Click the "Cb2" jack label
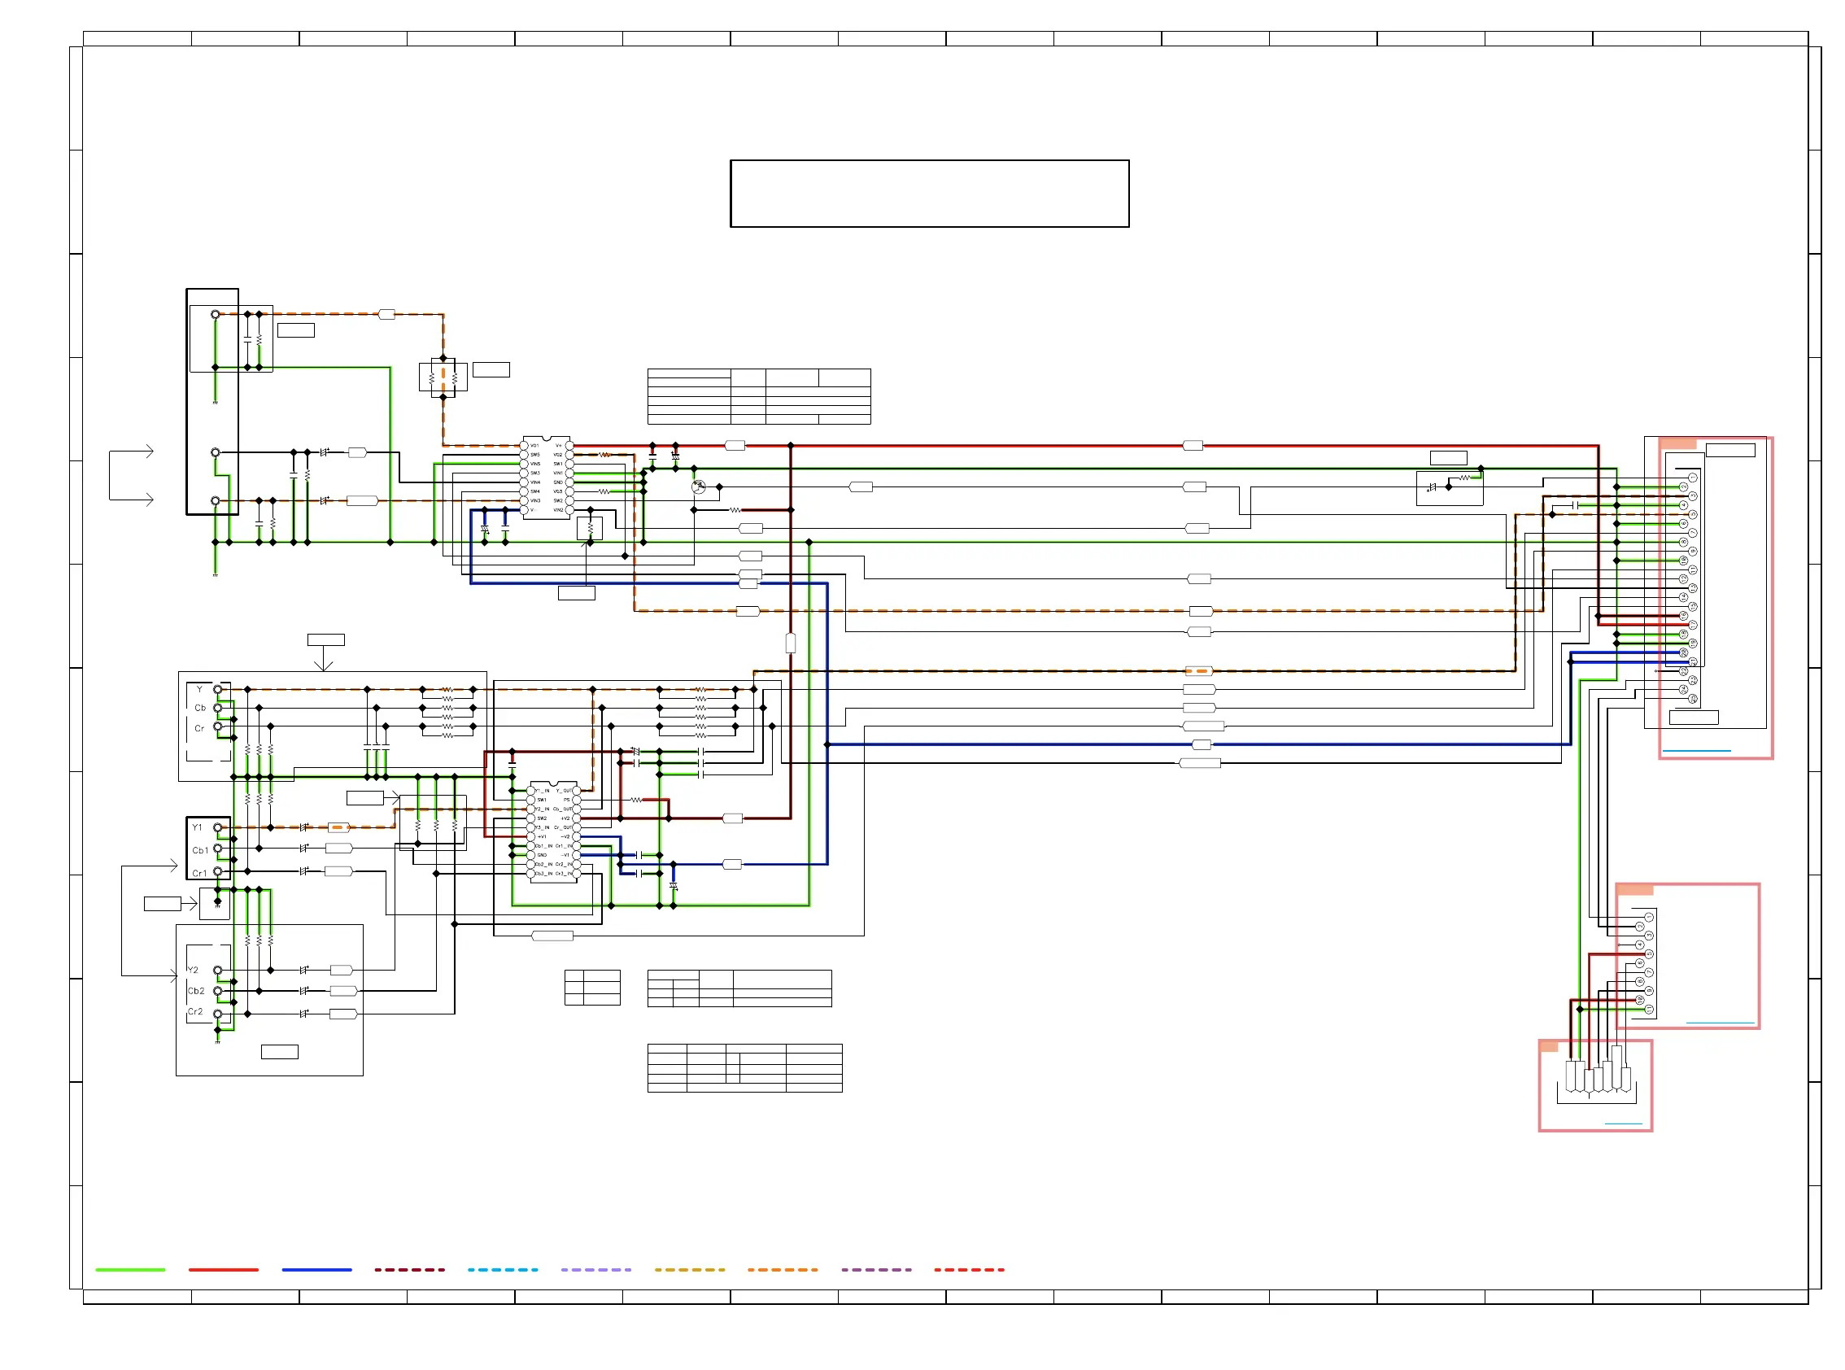The image size is (1845, 1370). pos(196,991)
